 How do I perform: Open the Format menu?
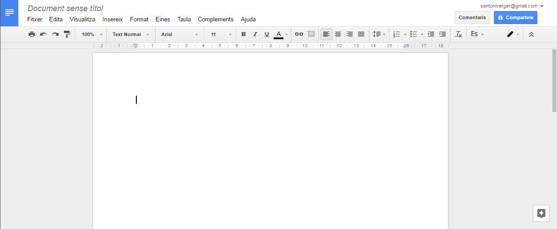coord(139,19)
